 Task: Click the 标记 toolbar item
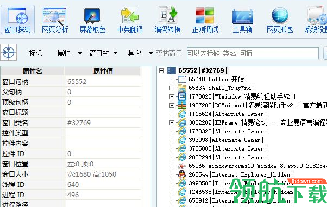coord(36,53)
